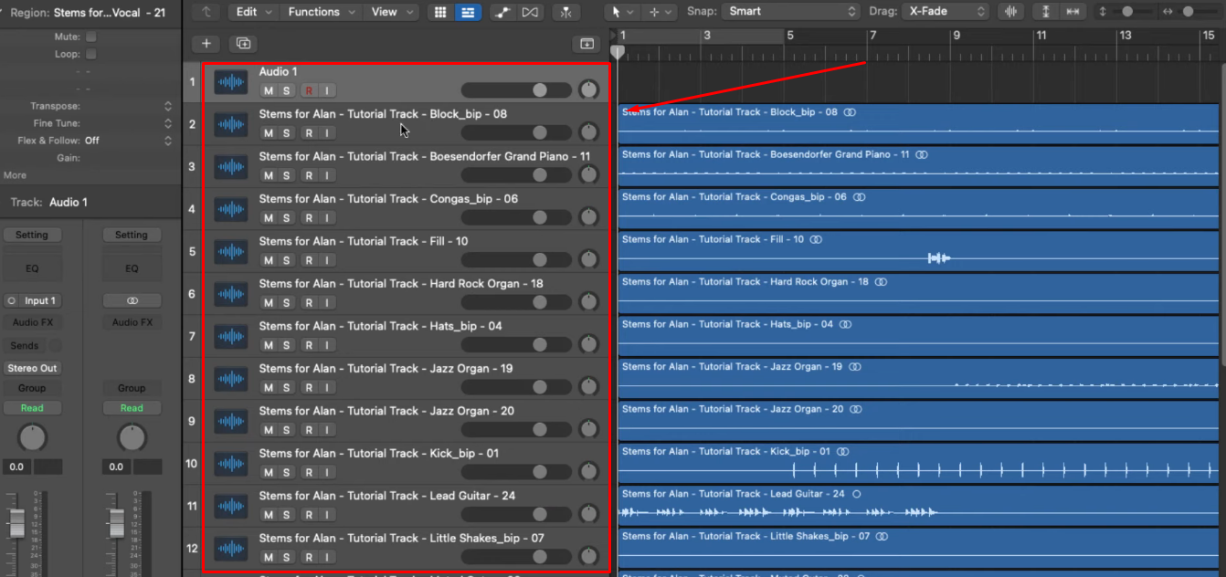Enable the Loop checkbox in Region inspector
The height and width of the screenshot is (577, 1226).
[x=90, y=54]
